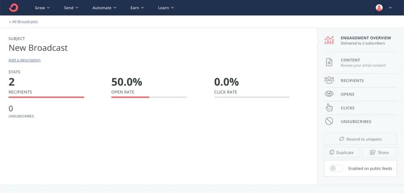The image size is (404, 193).
Task: Click the Duplicate button
Action: [x=342, y=152]
